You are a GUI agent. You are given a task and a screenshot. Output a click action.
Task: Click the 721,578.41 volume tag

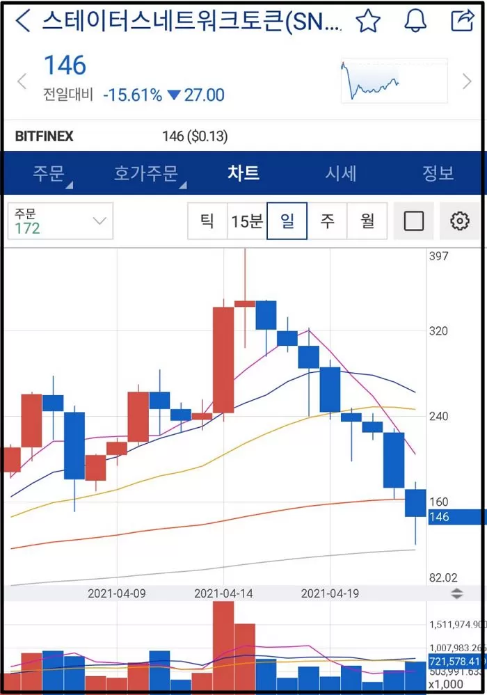pos(456,662)
